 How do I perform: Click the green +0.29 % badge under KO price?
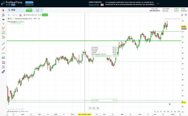pos(29,11)
